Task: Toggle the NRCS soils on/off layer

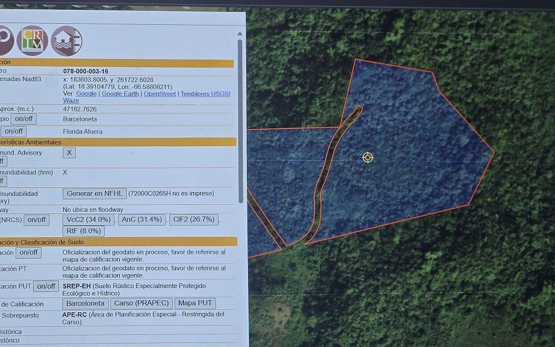Action: 36,220
